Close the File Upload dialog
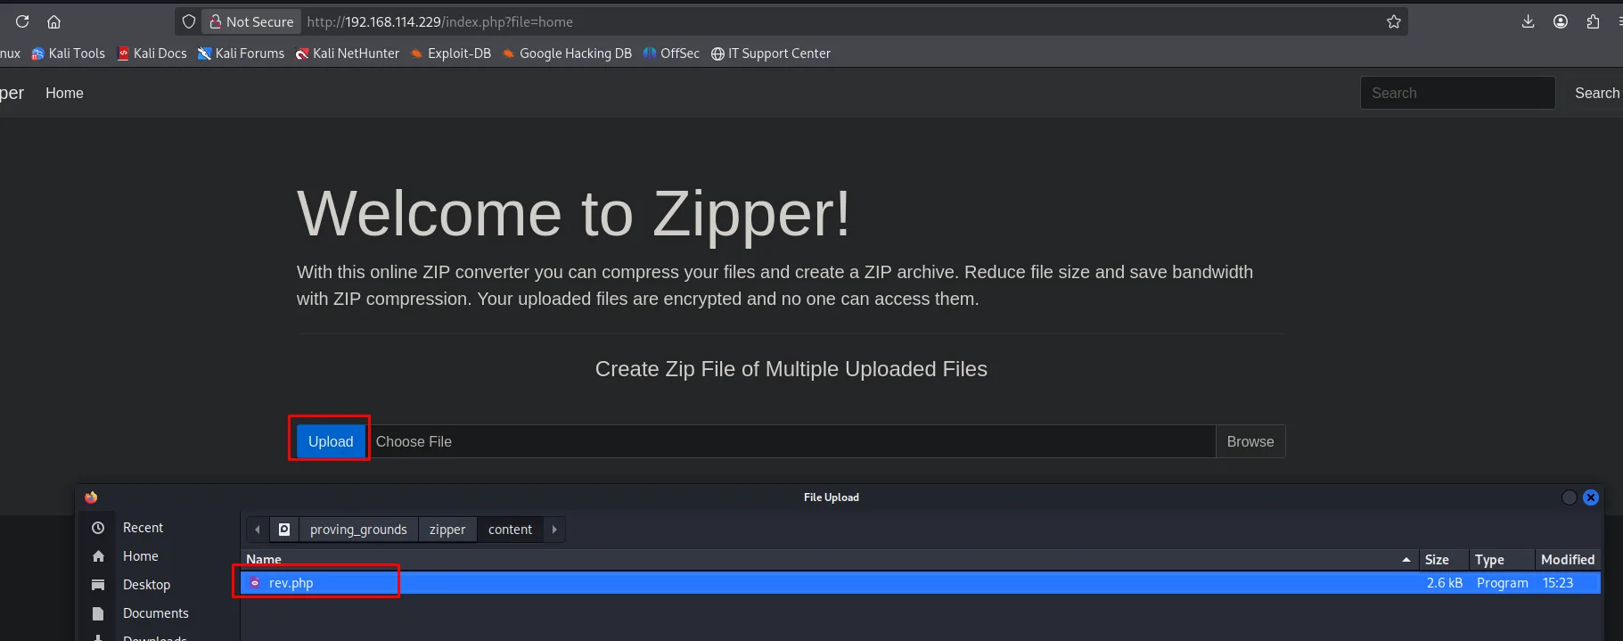The image size is (1623, 641). (x=1591, y=497)
